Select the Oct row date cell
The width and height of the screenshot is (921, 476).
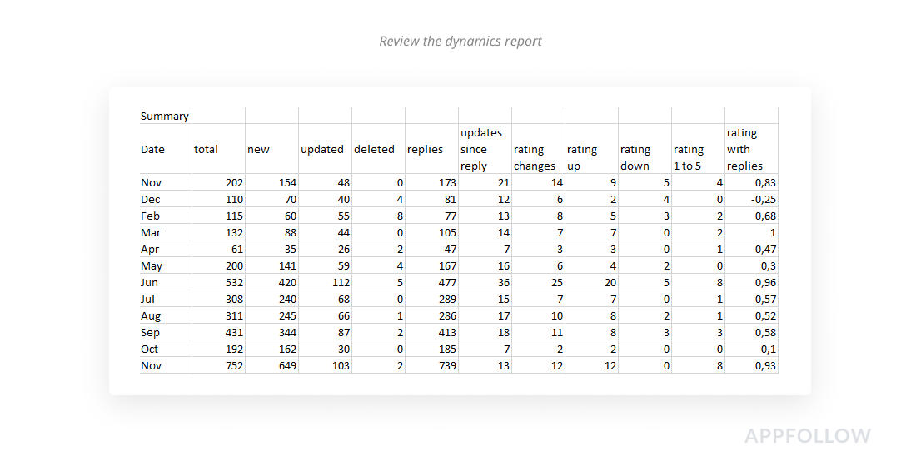click(x=165, y=350)
